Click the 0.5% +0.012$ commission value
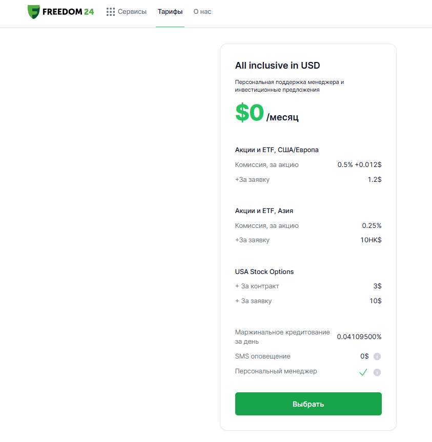The height and width of the screenshot is (442, 432). tap(359, 164)
